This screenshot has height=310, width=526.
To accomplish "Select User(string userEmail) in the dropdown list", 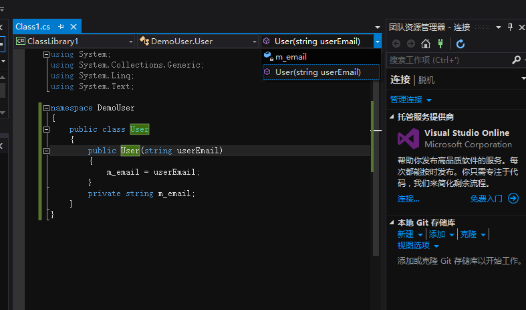I will [321, 72].
